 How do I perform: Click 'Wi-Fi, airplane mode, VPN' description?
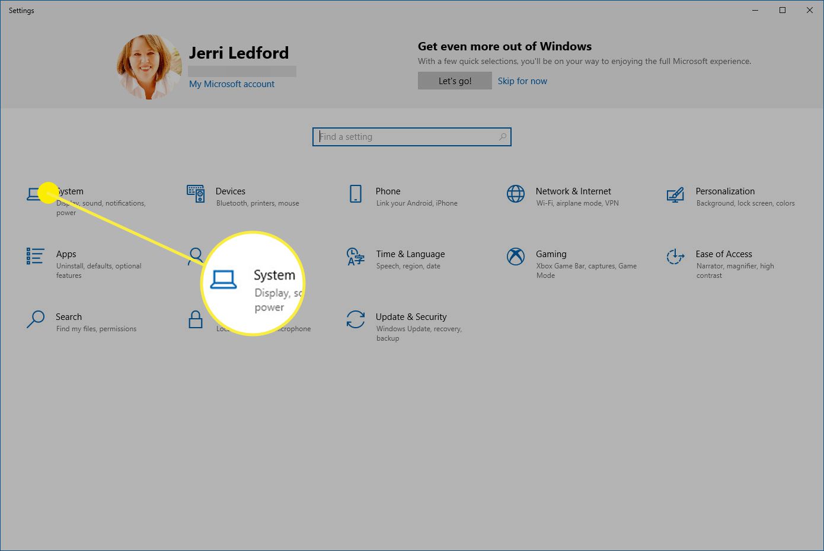point(577,203)
